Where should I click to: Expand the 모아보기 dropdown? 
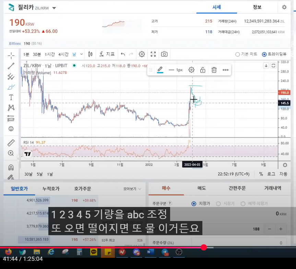point(132,189)
